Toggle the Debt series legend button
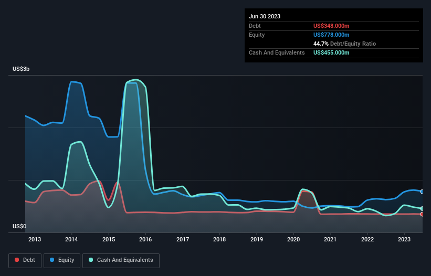This screenshot has height=276, width=431. [25, 260]
